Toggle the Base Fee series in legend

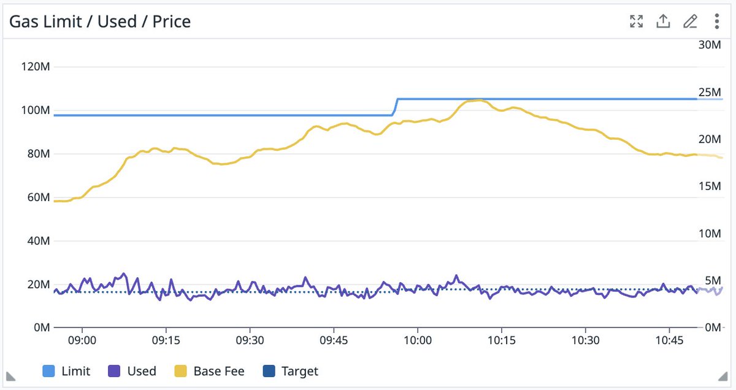(209, 371)
